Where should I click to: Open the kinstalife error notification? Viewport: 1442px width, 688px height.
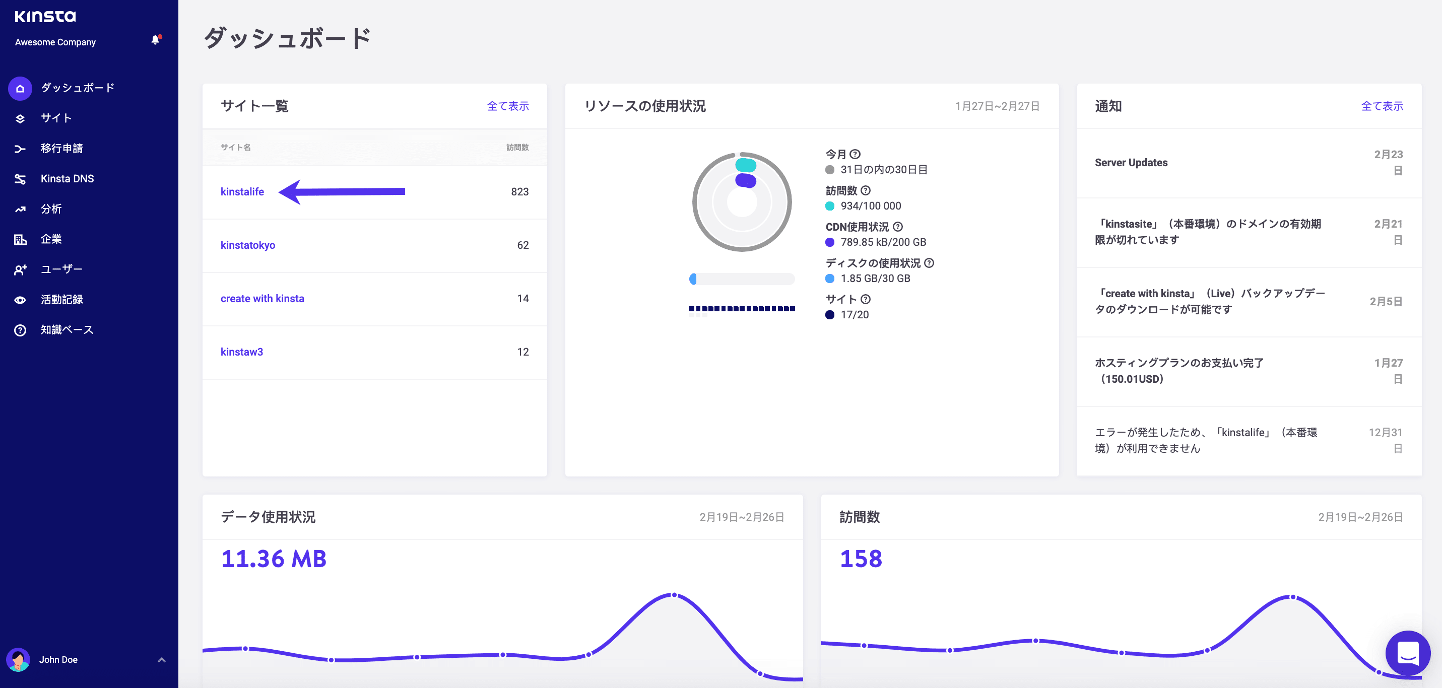click(1249, 441)
